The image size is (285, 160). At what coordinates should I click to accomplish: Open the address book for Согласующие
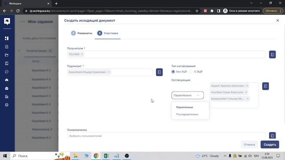[265, 86]
